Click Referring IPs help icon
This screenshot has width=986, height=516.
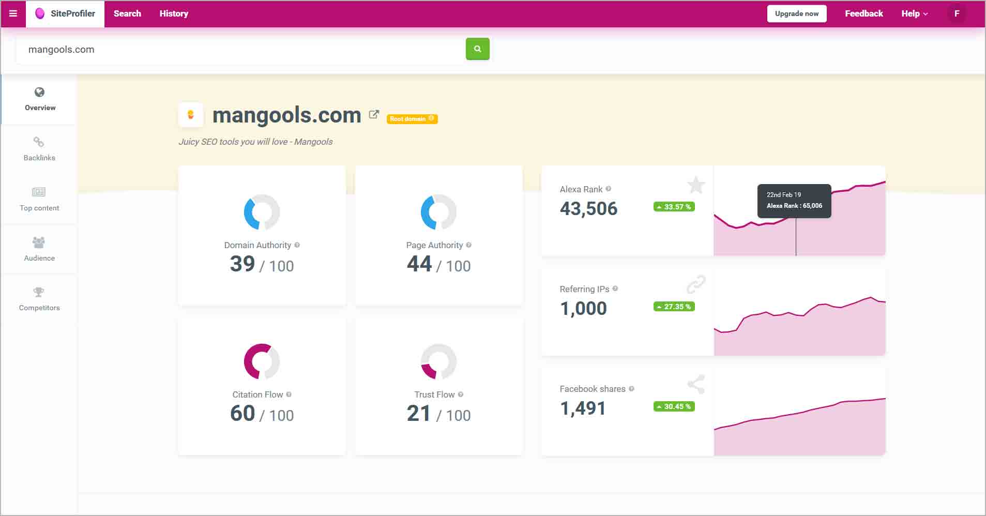click(x=615, y=289)
